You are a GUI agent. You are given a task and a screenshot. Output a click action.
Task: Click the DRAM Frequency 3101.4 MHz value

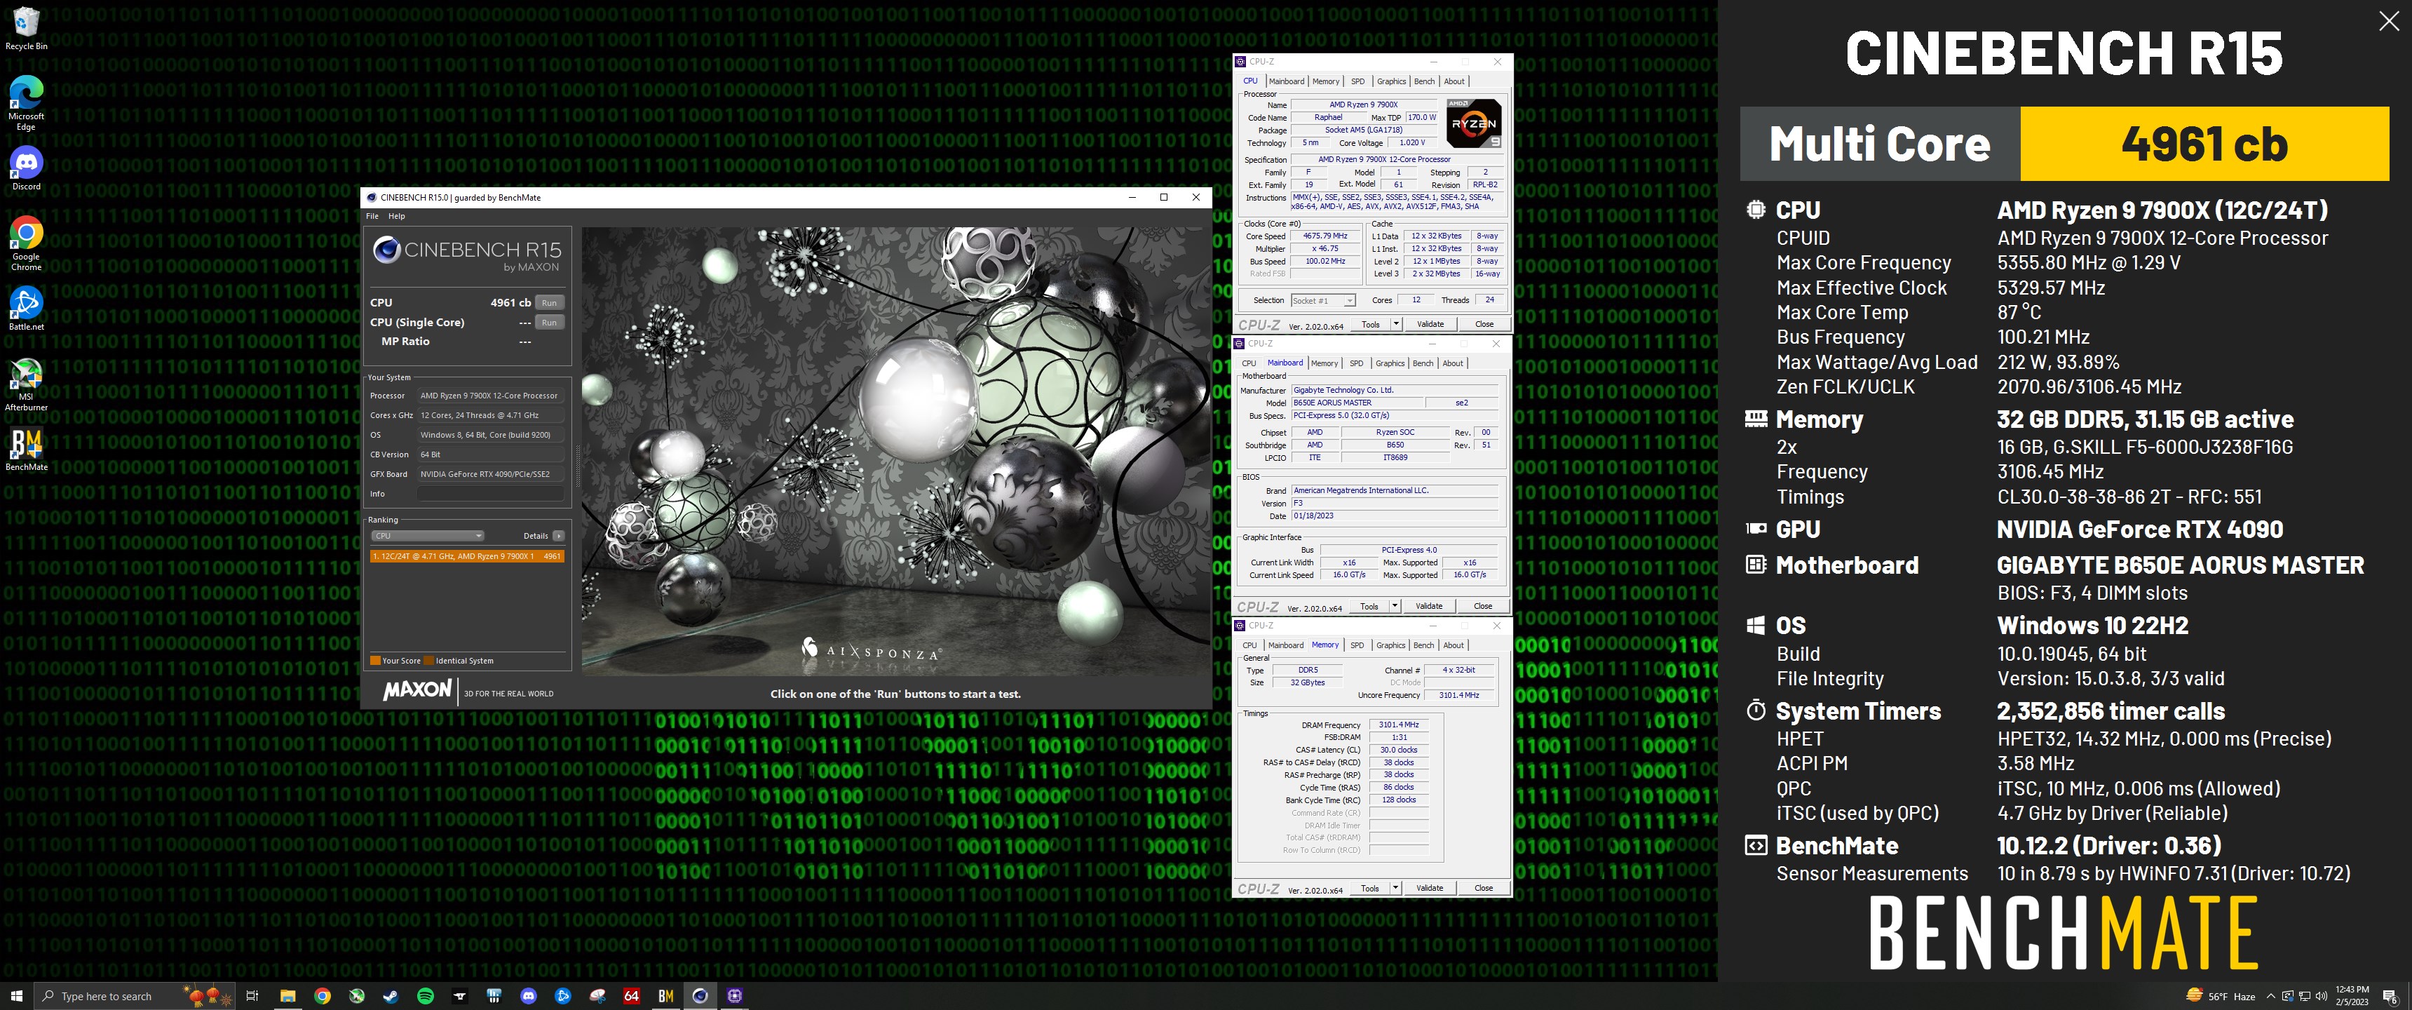[1398, 725]
